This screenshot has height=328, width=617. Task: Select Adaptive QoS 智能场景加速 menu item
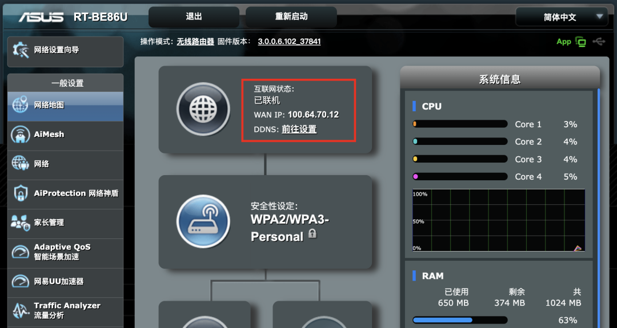coord(65,252)
